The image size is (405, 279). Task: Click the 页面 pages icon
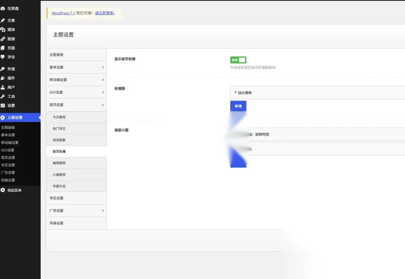click(3, 48)
